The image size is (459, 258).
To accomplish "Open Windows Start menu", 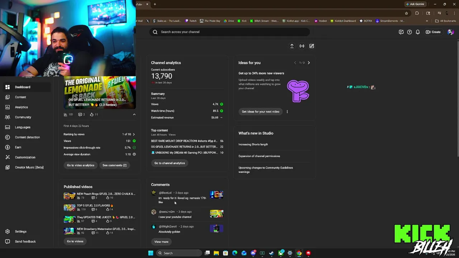I will point(151,253).
